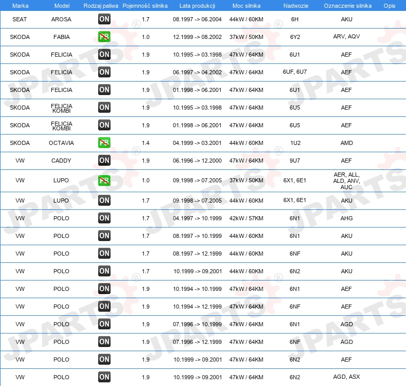The width and height of the screenshot is (406, 386).
Task: Click the ON icon in FELICIA 6UF, 6U7 row
Action: point(104,72)
